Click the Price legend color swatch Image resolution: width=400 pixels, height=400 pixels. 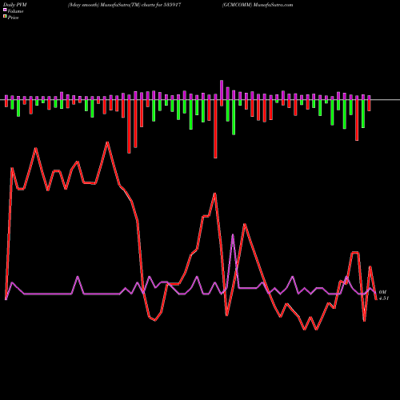click(x=5, y=17)
